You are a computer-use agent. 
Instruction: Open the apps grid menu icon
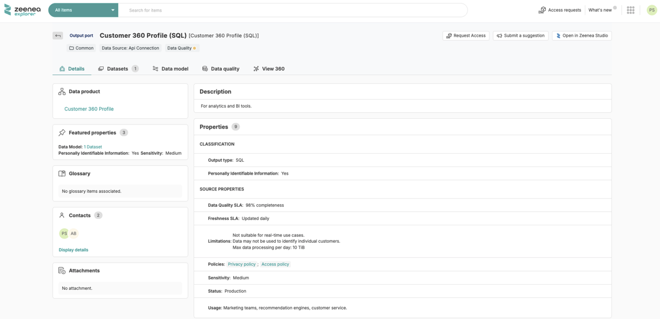pyautogui.click(x=630, y=10)
